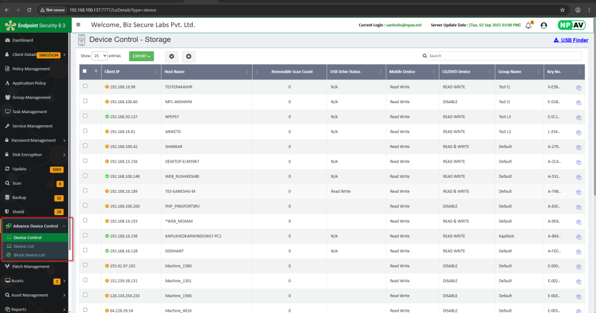Click the gear settings icon beside Export

point(171,56)
